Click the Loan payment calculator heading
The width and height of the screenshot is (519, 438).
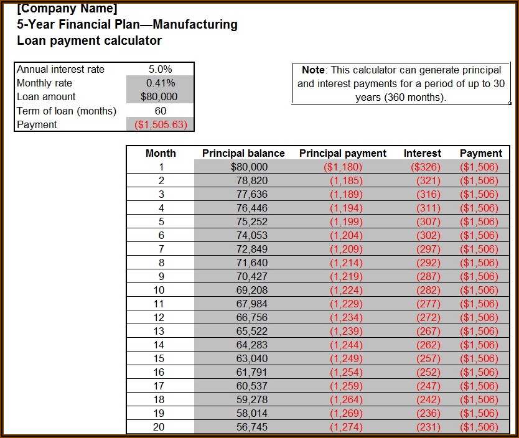pyautogui.click(x=89, y=41)
